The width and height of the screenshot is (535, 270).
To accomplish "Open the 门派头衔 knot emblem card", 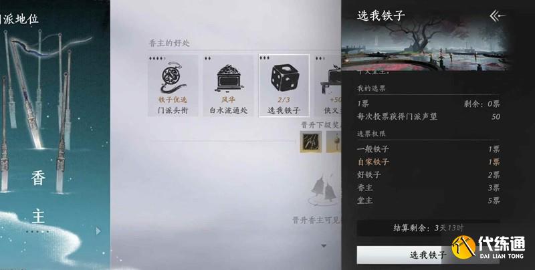I will click(x=173, y=86).
